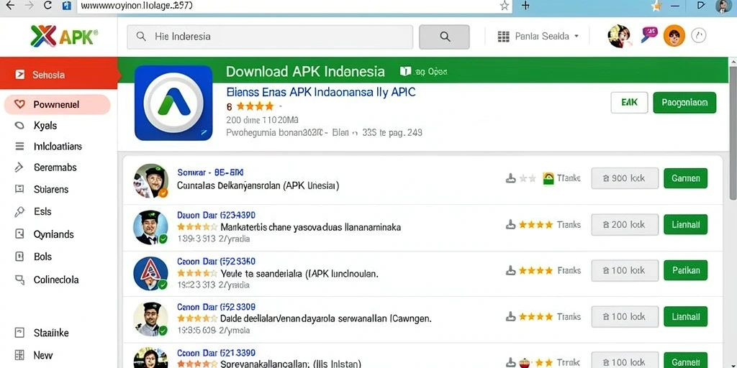The image size is (737, 368).
Task: Click avatar of Dauon Dar row
Action: 150,227
